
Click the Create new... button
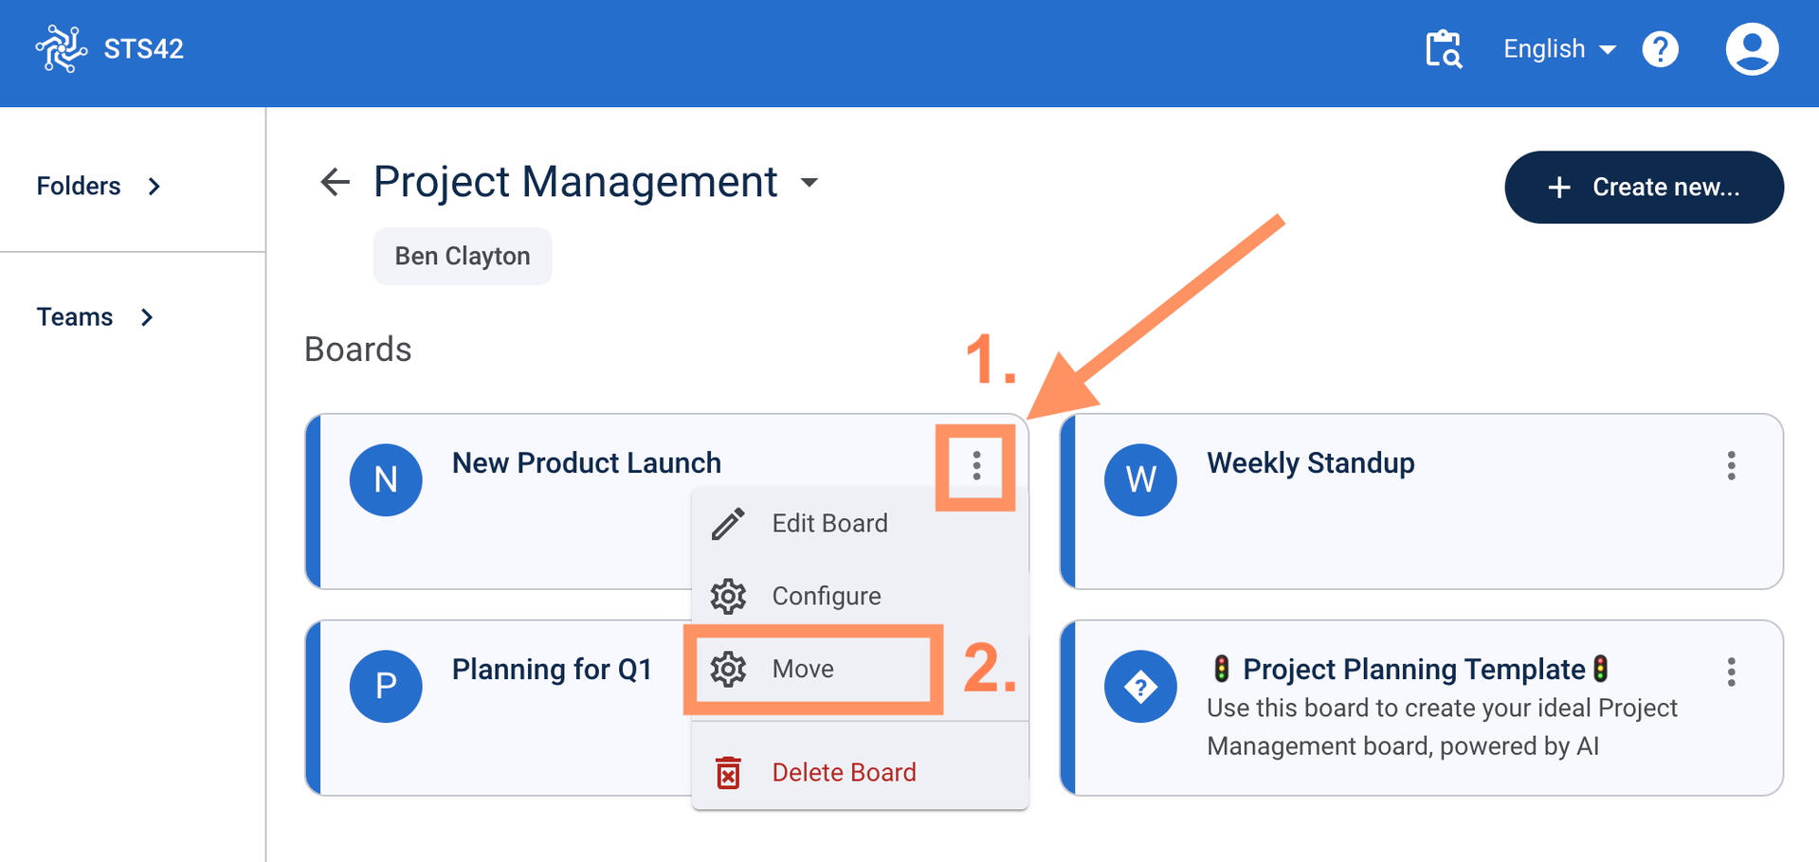point(1644,188)
